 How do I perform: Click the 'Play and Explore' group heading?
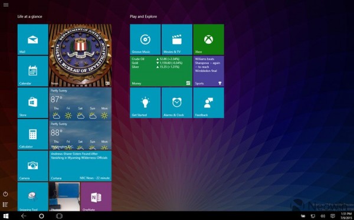tap(143, 17)
